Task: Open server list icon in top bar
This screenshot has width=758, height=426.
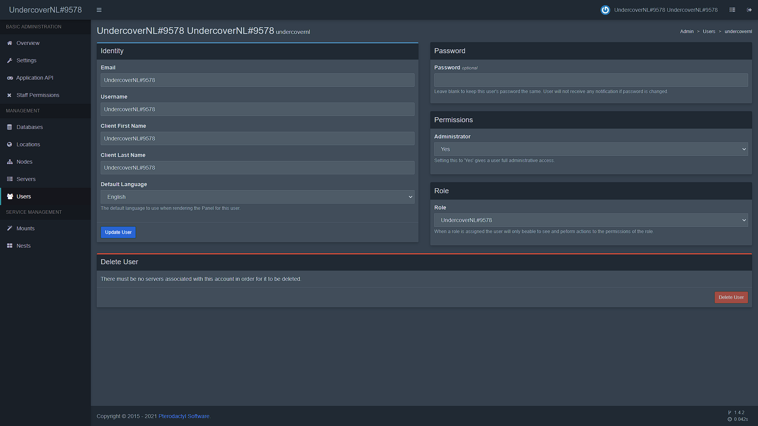Action: (x=732, y=10)
